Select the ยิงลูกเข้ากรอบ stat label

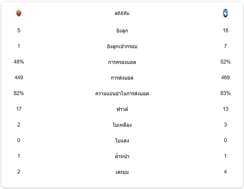(122, 46)
